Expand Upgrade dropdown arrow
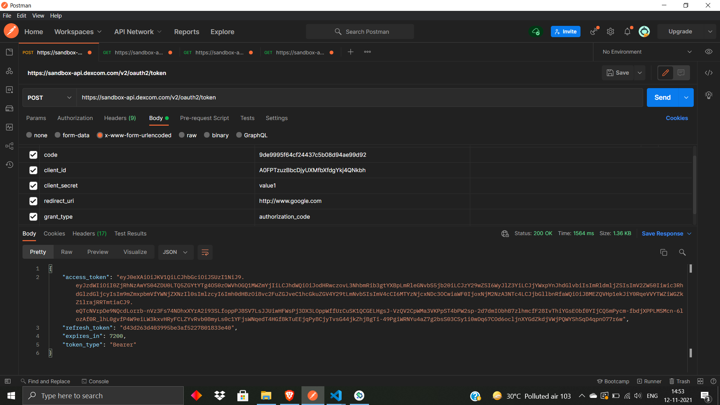This screenshot has width=720, height=405. 710,31
